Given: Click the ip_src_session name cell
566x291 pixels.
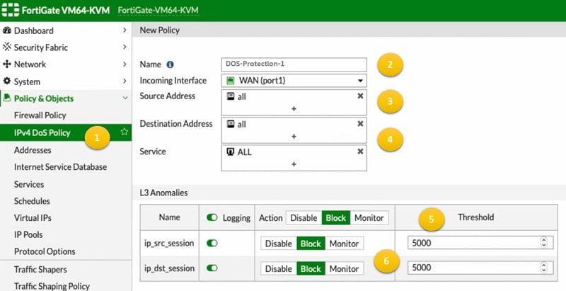Looking at the screenshot, I should coord(169,243).
